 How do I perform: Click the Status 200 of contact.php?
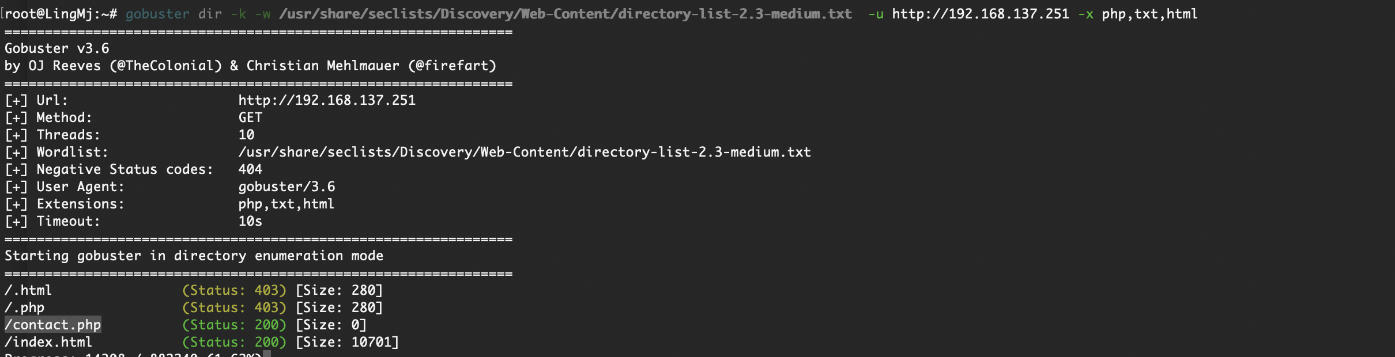(x=234, y=325)
